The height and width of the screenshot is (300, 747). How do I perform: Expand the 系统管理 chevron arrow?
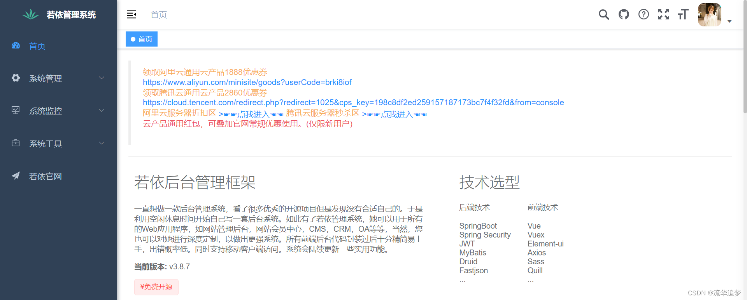(x=102, y=78)
